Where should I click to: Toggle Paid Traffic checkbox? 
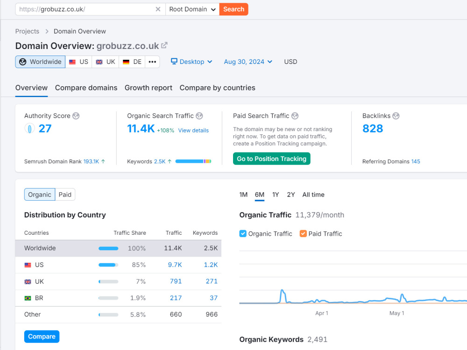(303, 234)
